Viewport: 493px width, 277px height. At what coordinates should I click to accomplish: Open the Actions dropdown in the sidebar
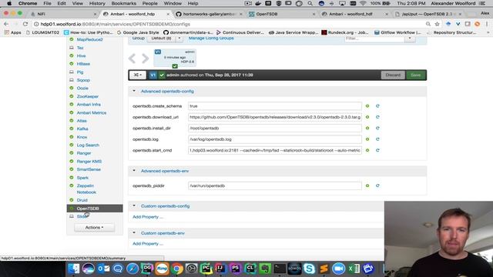[94, 228]
